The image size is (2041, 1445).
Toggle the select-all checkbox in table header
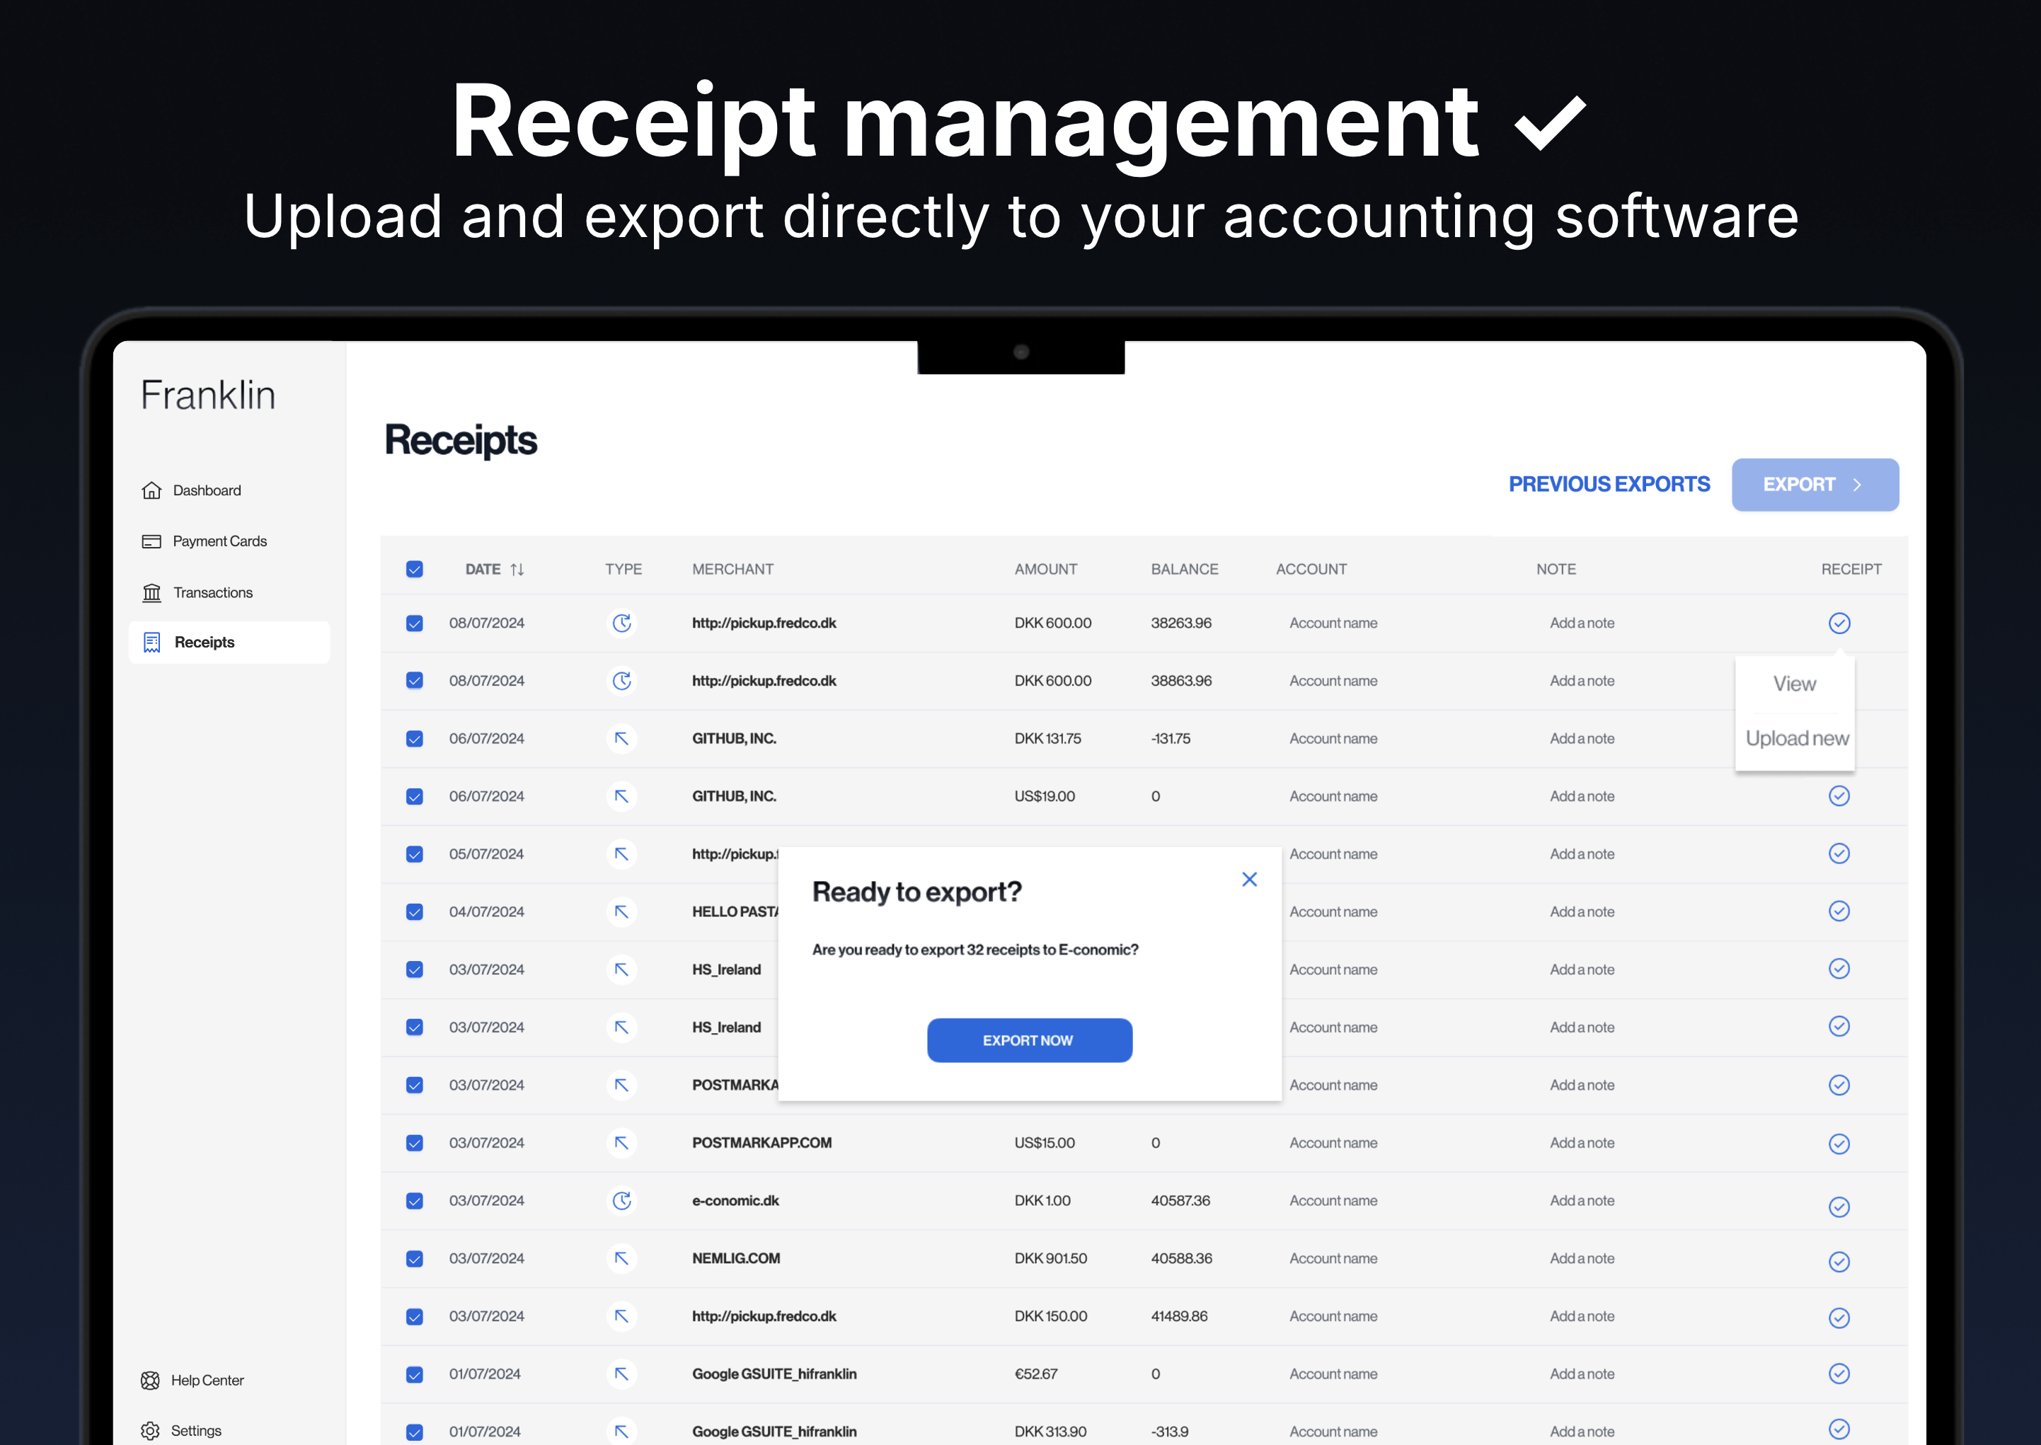tap(415, 570)
